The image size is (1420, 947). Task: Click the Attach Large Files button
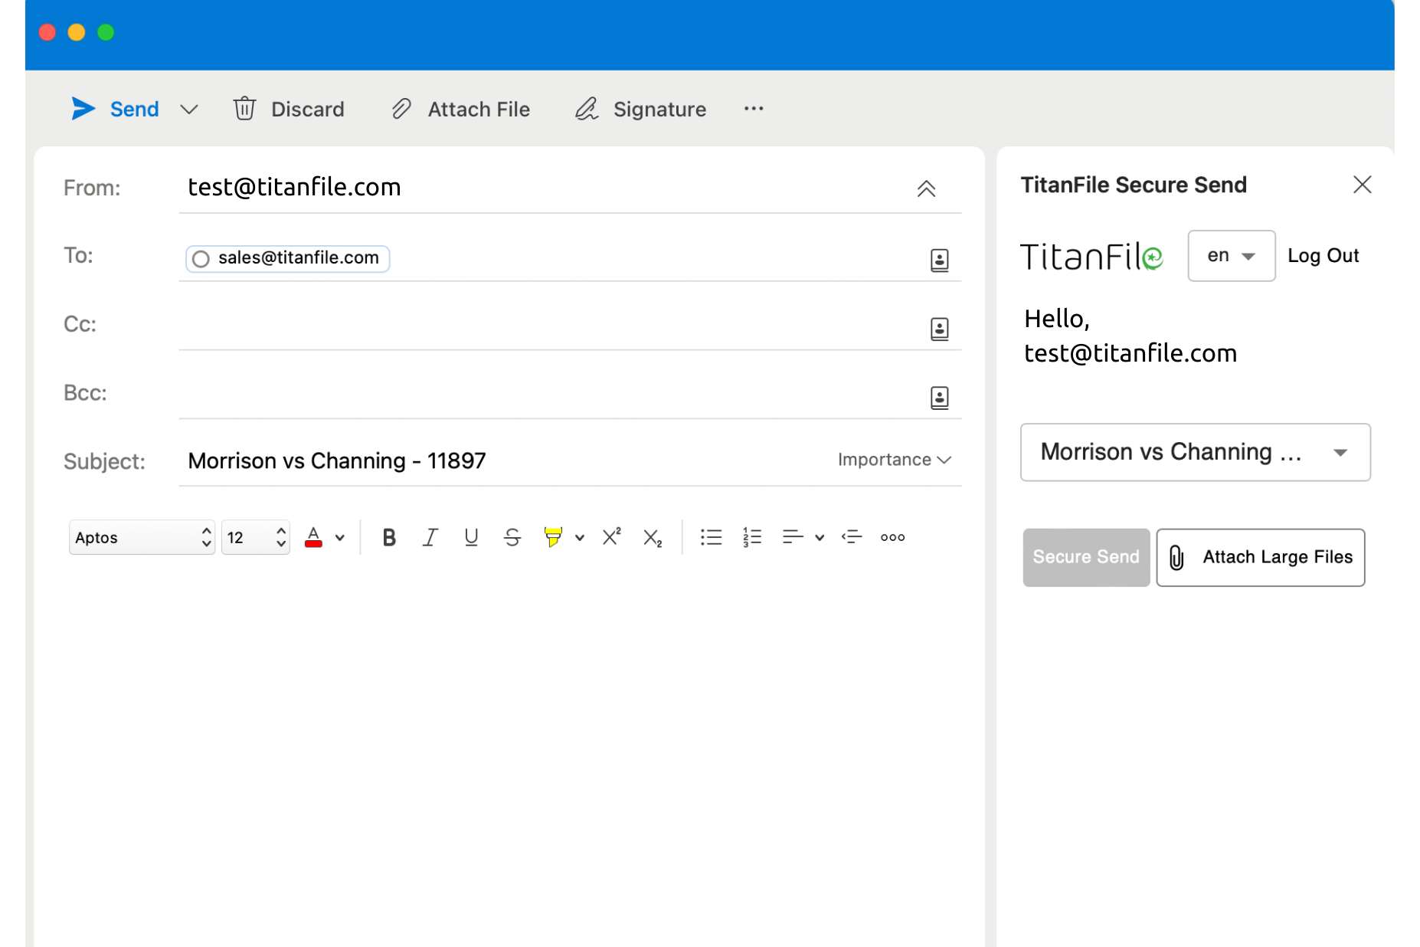click(1261, 557)
